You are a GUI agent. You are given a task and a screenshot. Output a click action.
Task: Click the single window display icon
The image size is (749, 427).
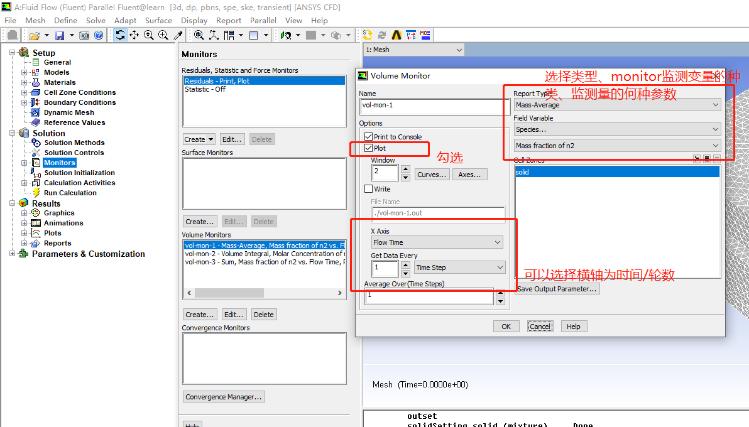(254, 35)
